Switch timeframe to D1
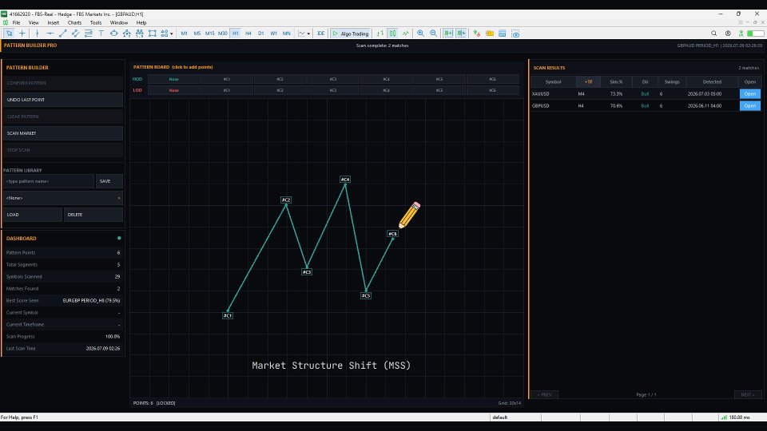767x431 pixels. 260,34
